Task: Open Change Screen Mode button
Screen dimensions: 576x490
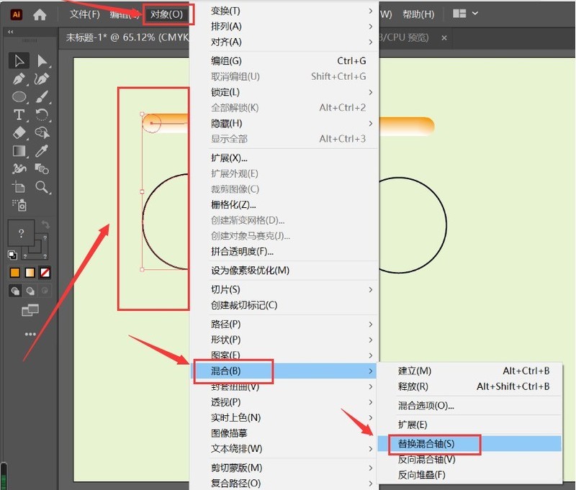Action: 30,310
